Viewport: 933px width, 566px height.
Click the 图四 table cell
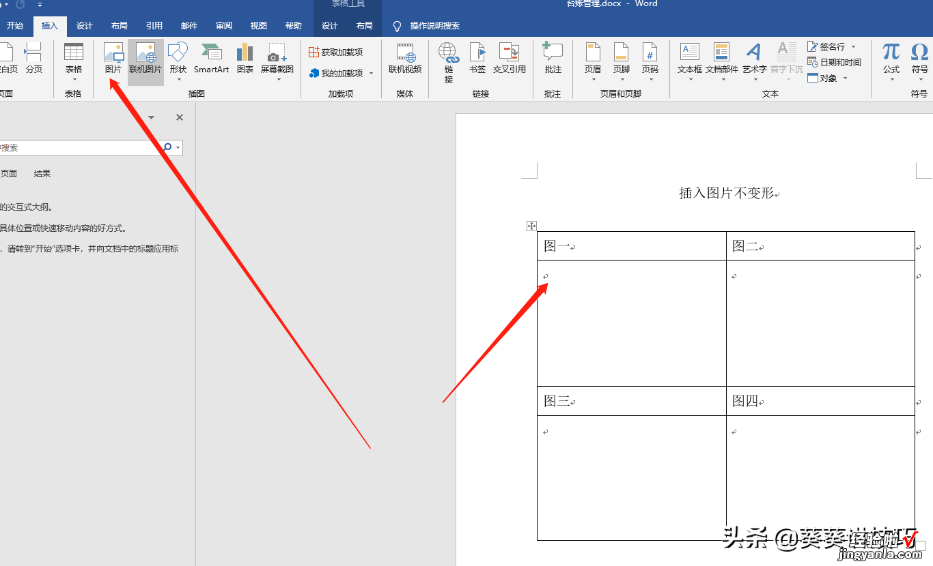[x=820, y=401]
